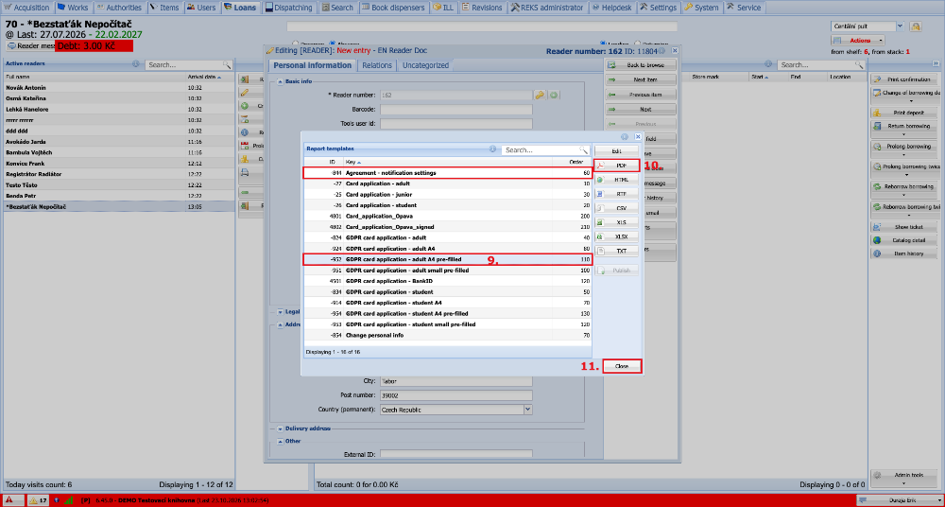Screen dimensions: 945x507
Task: Open the Book dispensers tab
Action: pyautogui.click(x=394, y=8)
